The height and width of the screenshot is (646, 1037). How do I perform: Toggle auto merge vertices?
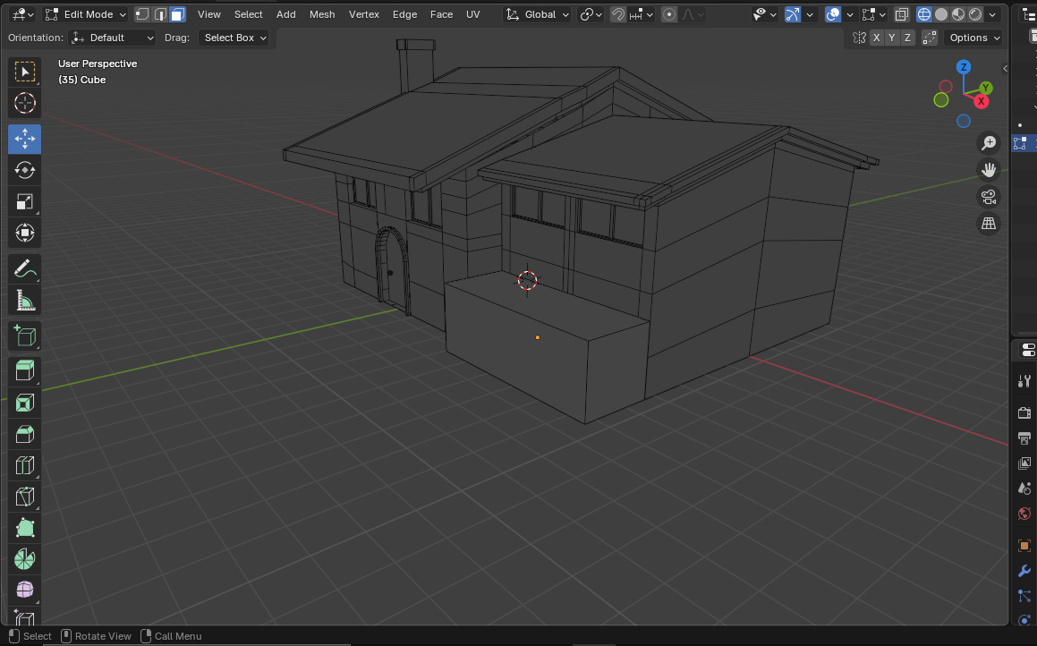(x=930, y=38)
